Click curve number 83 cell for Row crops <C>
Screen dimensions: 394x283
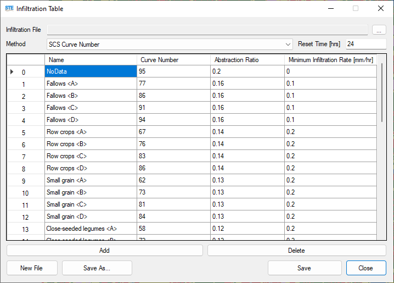173,156
